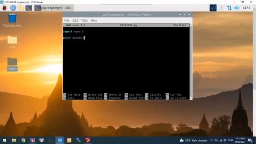The height and width of the screenshot is (144, 256).
Task: Open the red app at taskbar end
Action: 88,140
